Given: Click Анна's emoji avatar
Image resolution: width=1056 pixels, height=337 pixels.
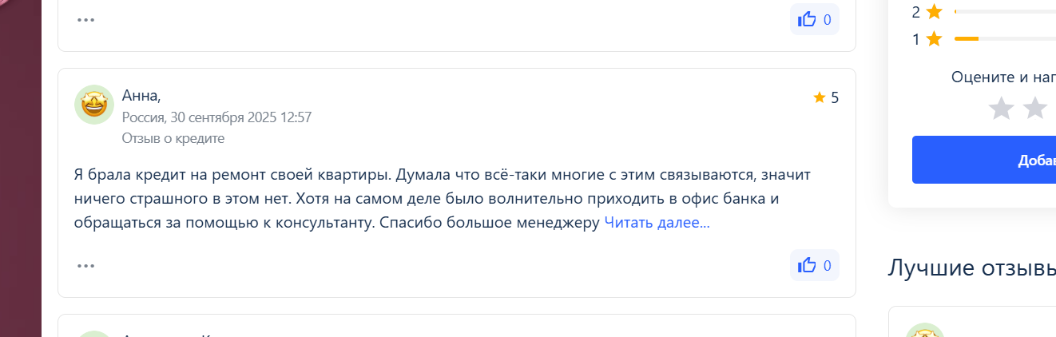Looking at the screenshot, I should [x=94, y=105].
